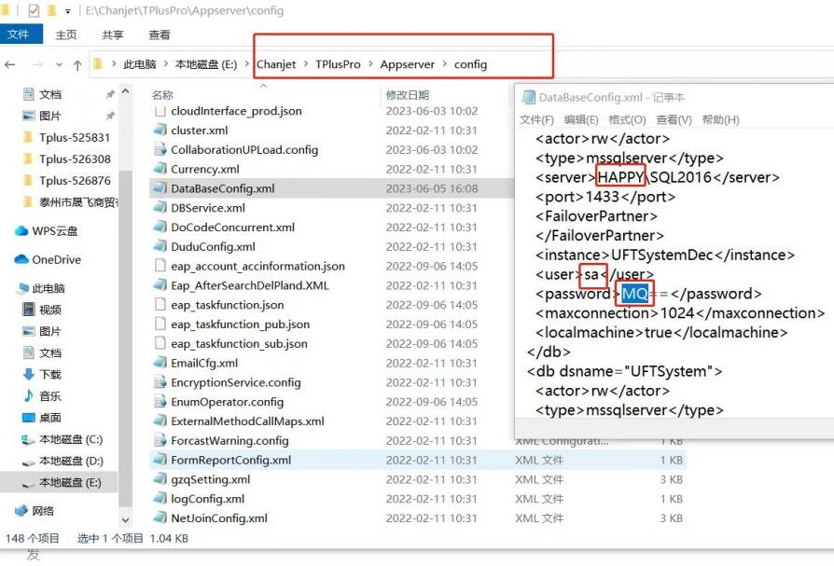The height and width of the screenshot is (566, 834).
Task: Expand chevron after Chanjet in breadcrumb
Action: pos(306,64)
